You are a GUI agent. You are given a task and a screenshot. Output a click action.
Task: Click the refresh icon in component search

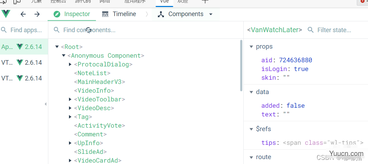tap(88, 30)
